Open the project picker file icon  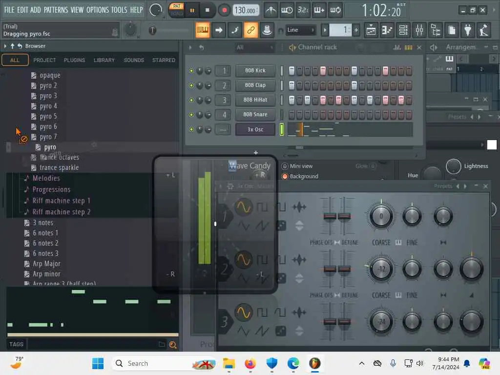452,30
